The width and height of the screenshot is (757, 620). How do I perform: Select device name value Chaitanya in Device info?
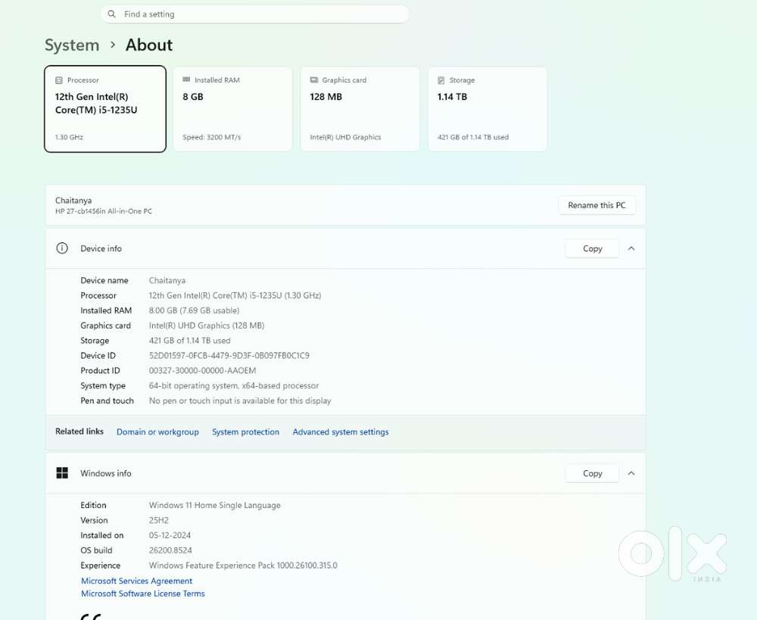(167, 281)
